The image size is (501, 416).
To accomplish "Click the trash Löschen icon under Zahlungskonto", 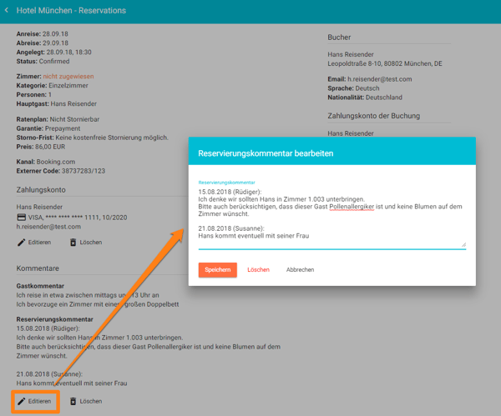I will pos(73,243).
